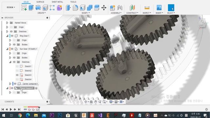Open the MODIFY dropdown menu
Screen dimensions: 210x118
point(86,13)
